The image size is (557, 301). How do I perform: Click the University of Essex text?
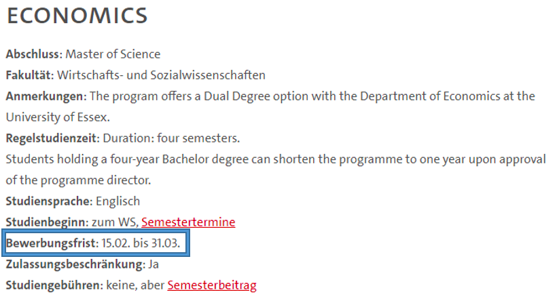coord(58,117)
